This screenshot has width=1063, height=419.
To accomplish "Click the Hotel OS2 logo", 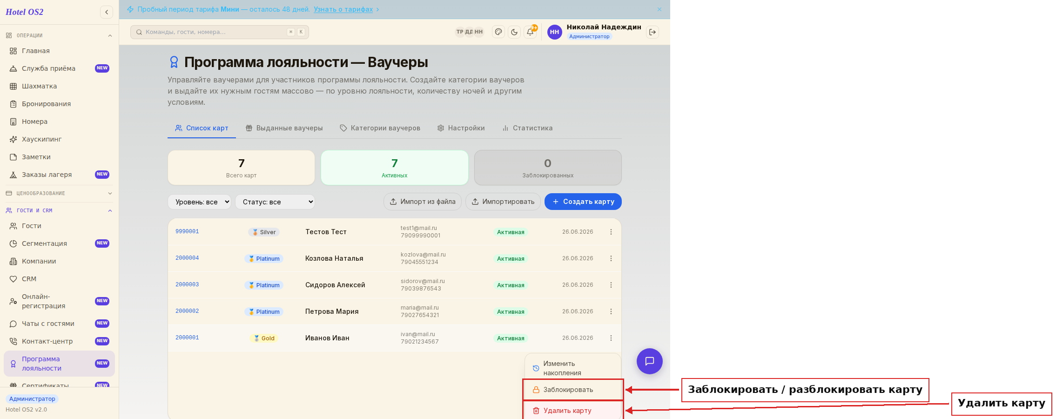I will [x=25, y=12].
